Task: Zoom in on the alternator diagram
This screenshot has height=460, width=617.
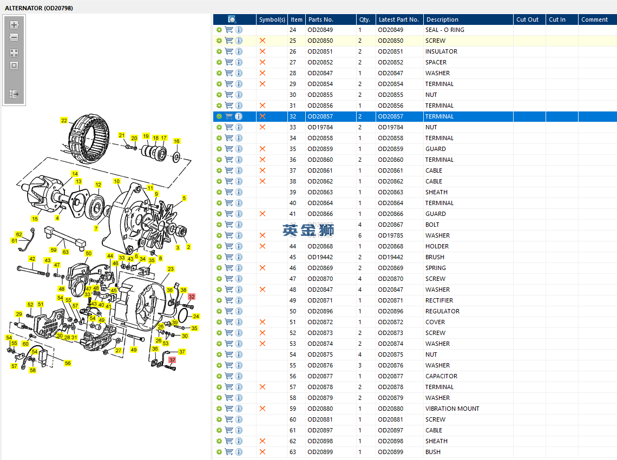Action: pos(14,25)
